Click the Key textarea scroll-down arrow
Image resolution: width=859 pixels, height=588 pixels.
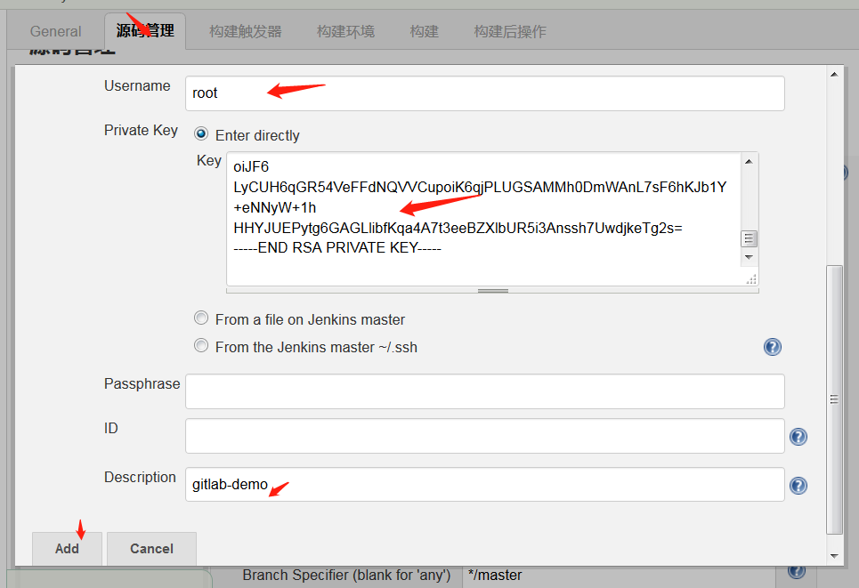click(749, 257)
